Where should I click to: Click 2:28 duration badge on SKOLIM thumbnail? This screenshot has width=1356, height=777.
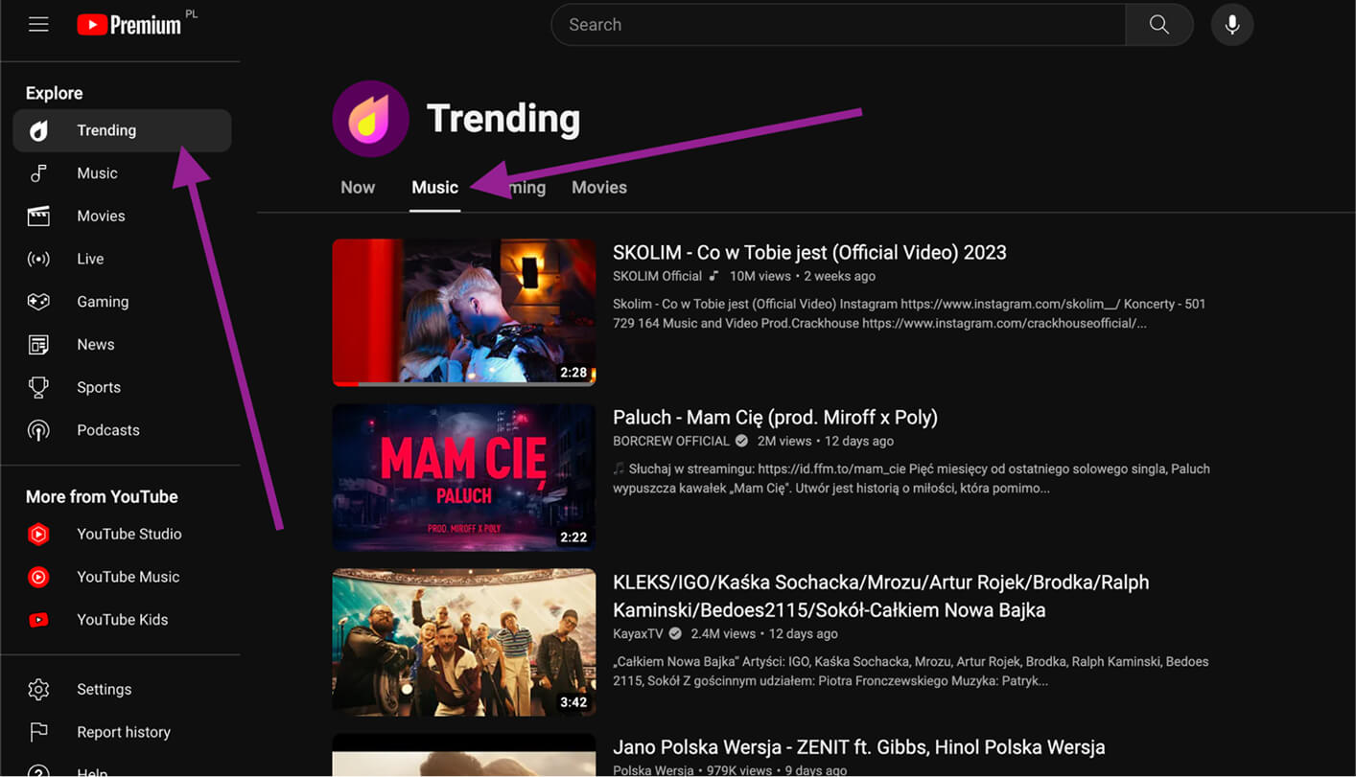(573, 373)
